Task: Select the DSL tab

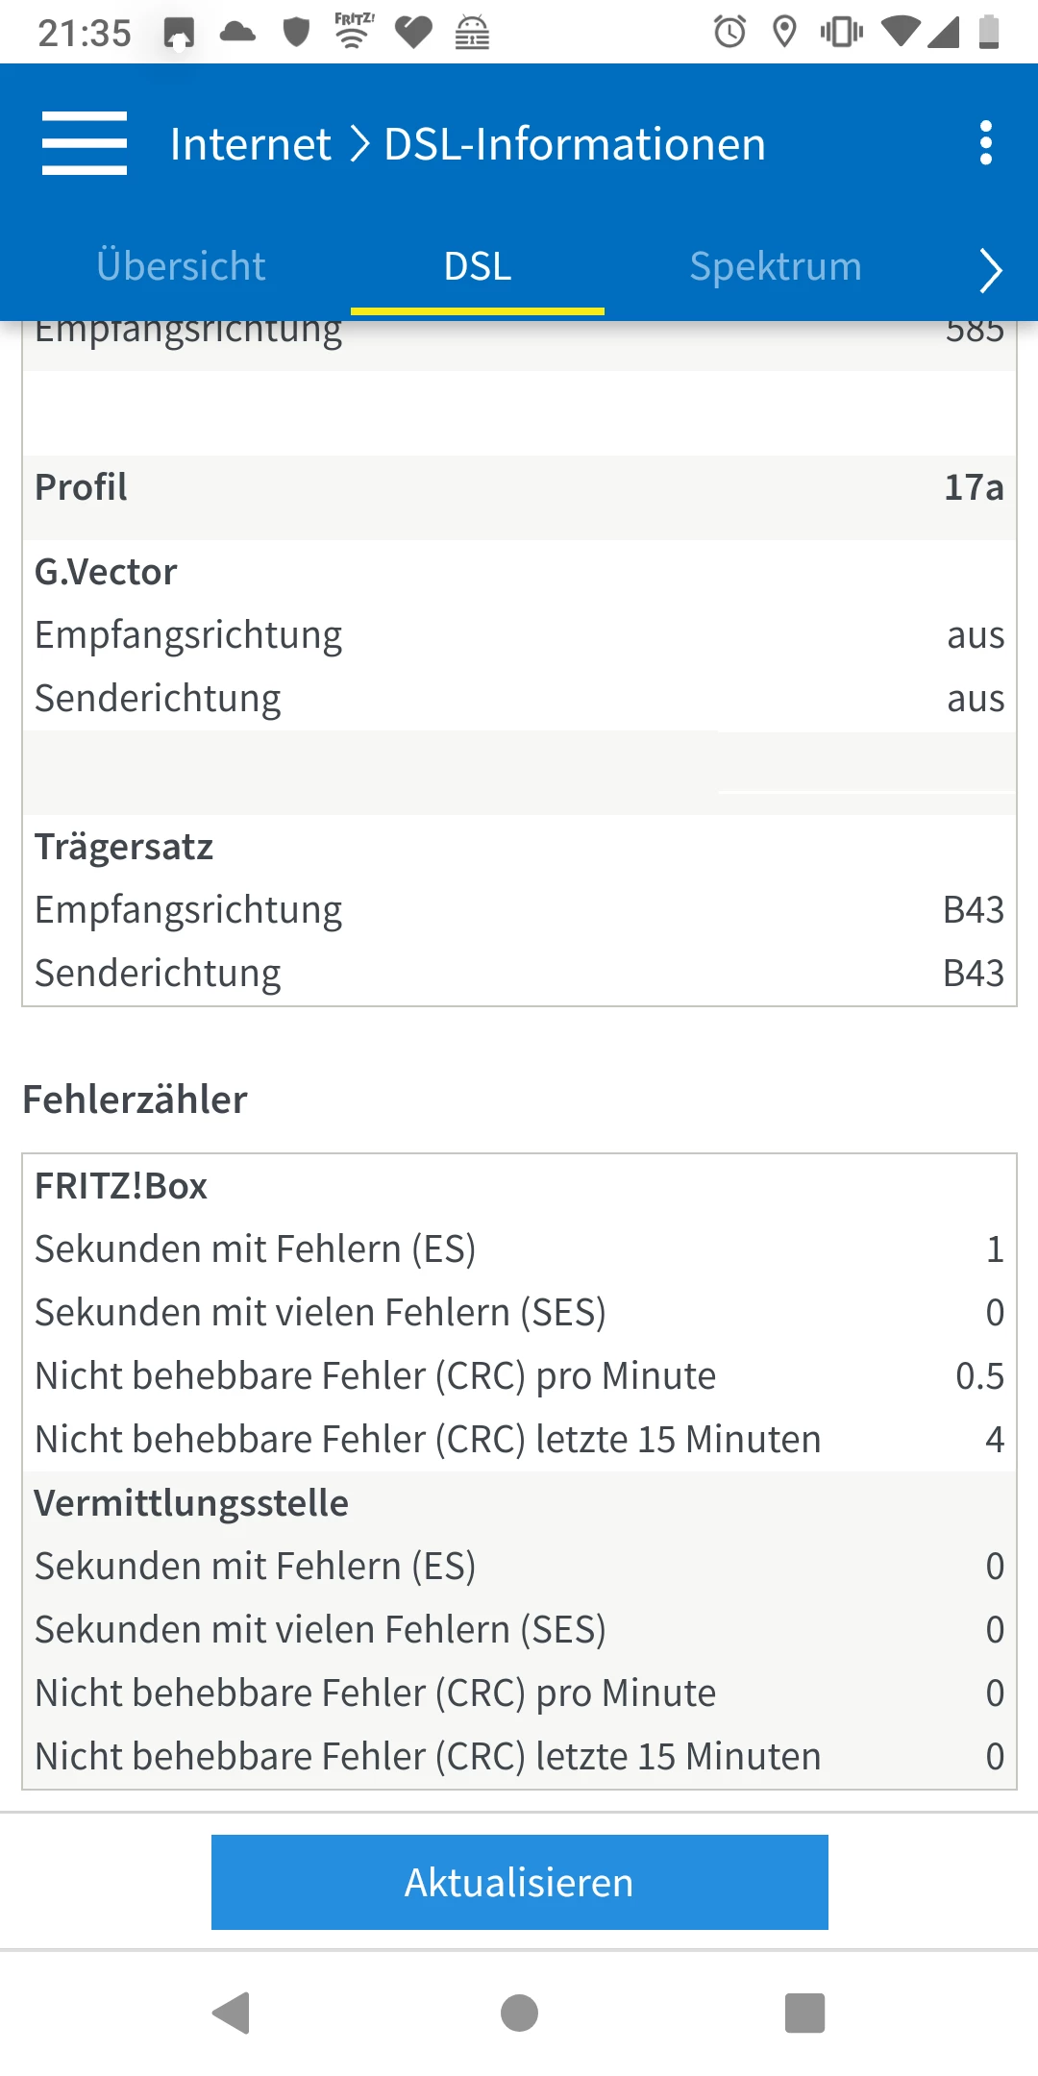Action: (478, 266)
